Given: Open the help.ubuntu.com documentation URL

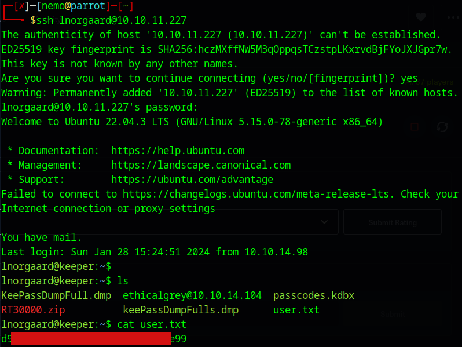Looking at the screenshot, I should [x=178, y=151].
